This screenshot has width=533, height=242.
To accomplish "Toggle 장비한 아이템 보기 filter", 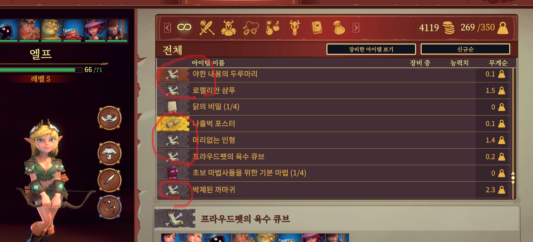I will coord(371,49).
